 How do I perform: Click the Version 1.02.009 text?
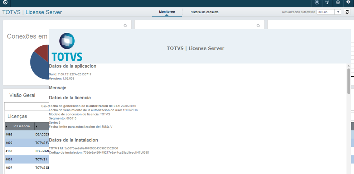pos(62,79)
